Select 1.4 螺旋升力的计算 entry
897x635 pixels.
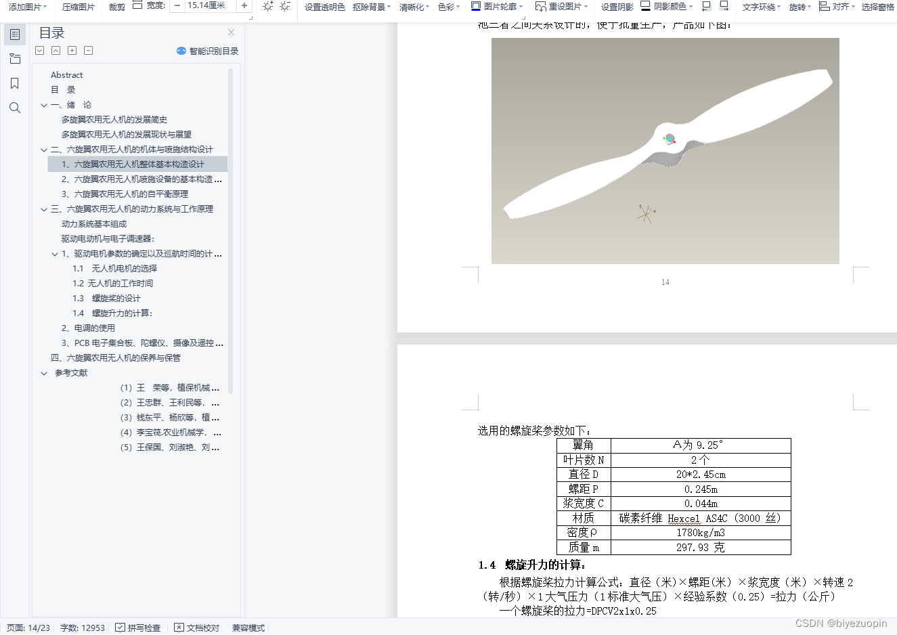112,313
